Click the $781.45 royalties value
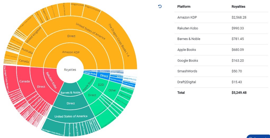Viewport: 270px width, 138px height. [x=238, y=39]
